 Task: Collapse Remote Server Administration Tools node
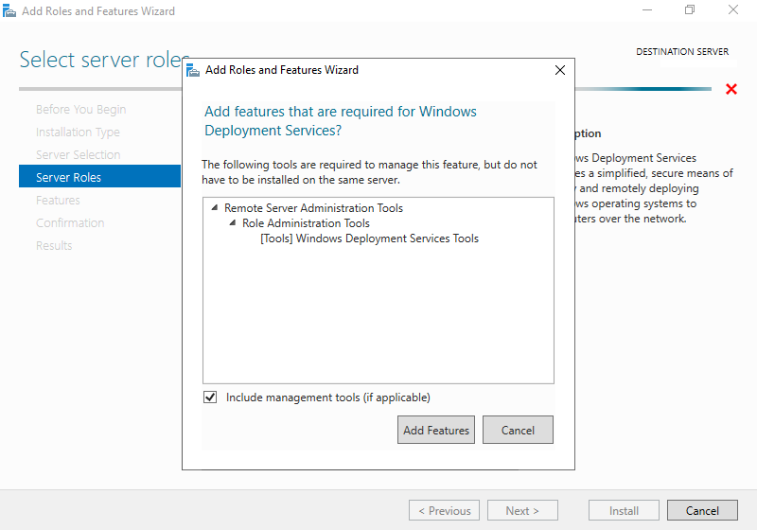tap(215, 207)
